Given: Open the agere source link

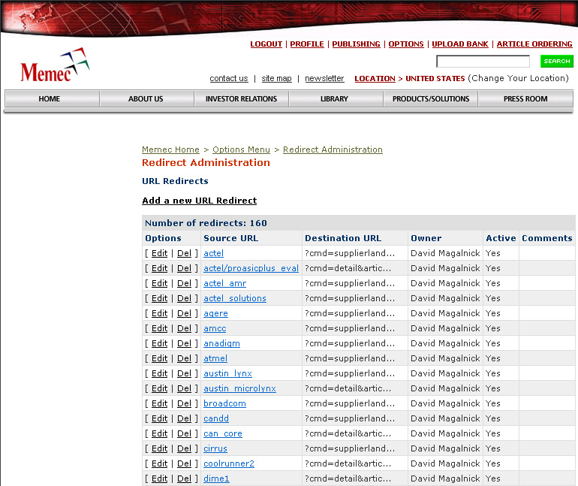Looking at the screenshot, I should 215,313.
